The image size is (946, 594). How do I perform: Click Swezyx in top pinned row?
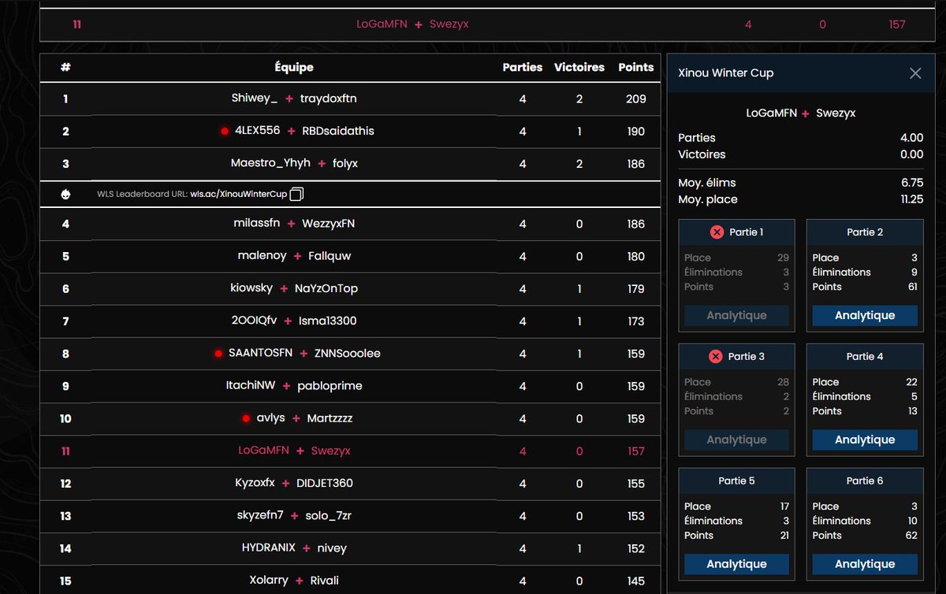click(449, 24)
